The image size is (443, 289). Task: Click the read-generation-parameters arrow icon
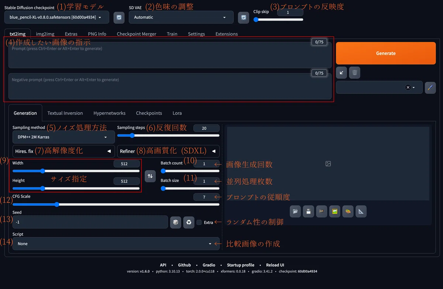point(341,73)
